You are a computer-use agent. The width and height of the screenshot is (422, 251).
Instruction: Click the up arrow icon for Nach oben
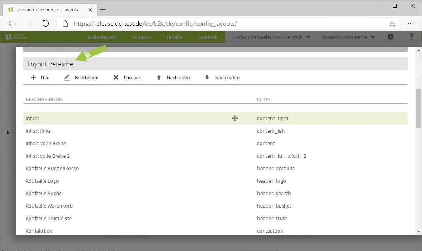tap(159, 77)
